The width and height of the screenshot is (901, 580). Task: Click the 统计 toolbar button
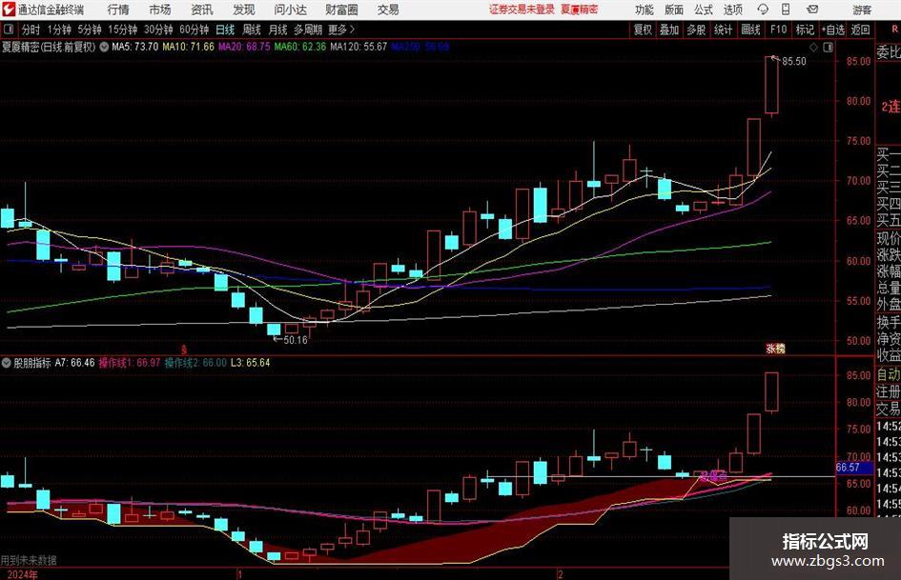point(723,30)
